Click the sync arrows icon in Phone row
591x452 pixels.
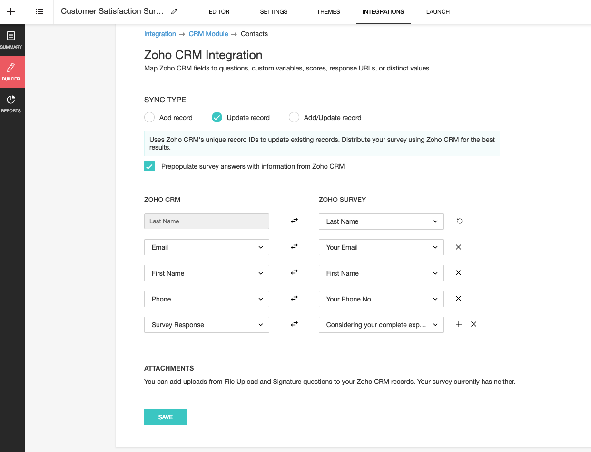point(295,299)
